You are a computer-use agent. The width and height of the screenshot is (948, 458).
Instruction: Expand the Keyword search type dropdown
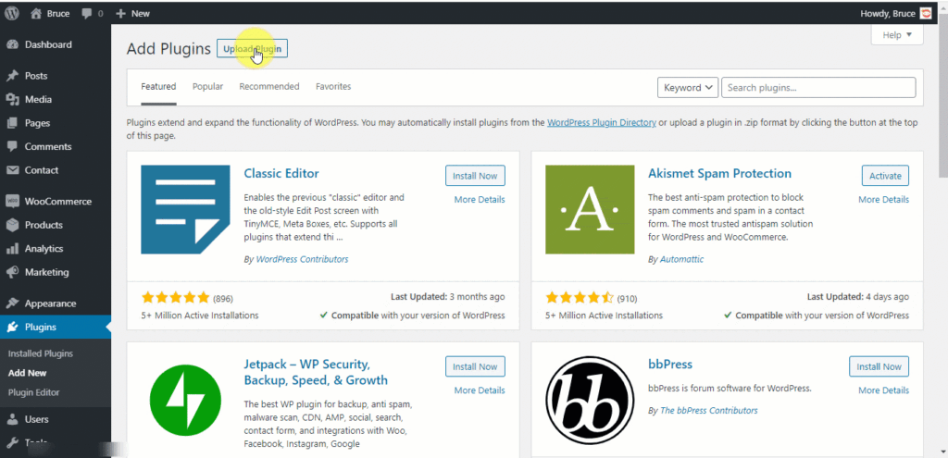click(688, 87)
